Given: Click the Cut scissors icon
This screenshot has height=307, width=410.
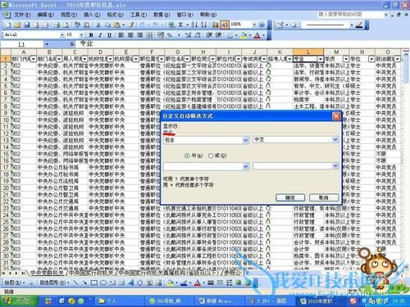Looking at the screenshot, I should (98, 25).
